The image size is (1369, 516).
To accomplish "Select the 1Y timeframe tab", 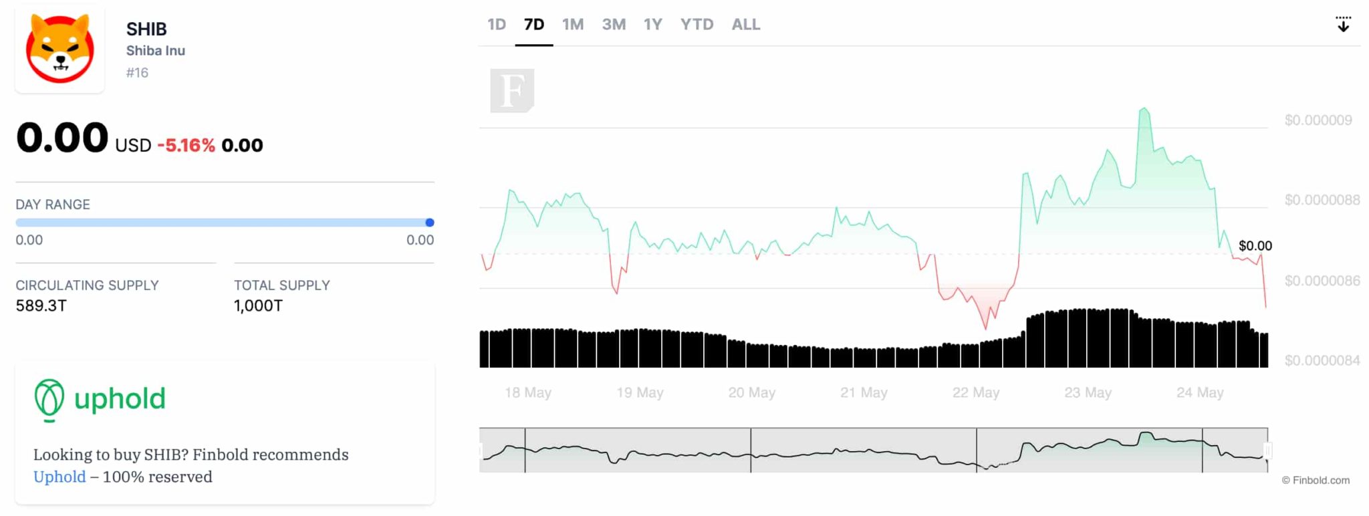I will [652, 25].
